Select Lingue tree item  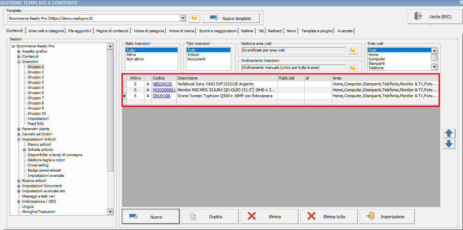tap(28, 207)
